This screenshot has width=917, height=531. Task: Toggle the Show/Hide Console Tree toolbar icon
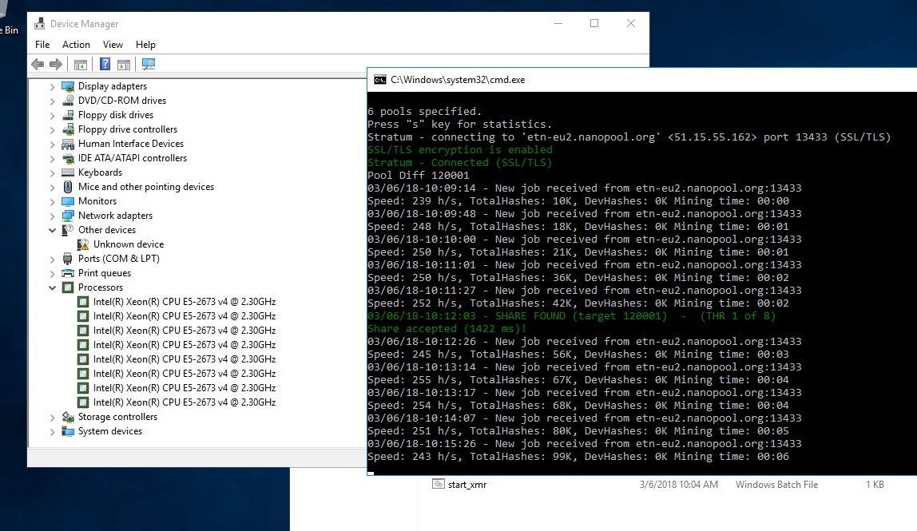tap(81, 65)
